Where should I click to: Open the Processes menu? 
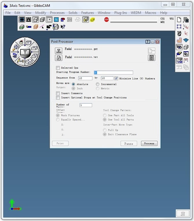pyautogui.click(x=57, y=13)
